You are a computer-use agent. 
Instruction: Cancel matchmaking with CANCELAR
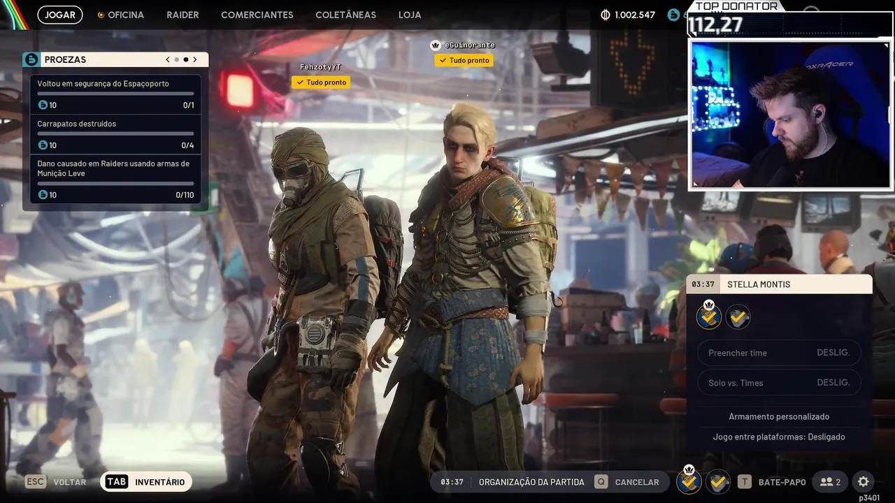[637, 482]
